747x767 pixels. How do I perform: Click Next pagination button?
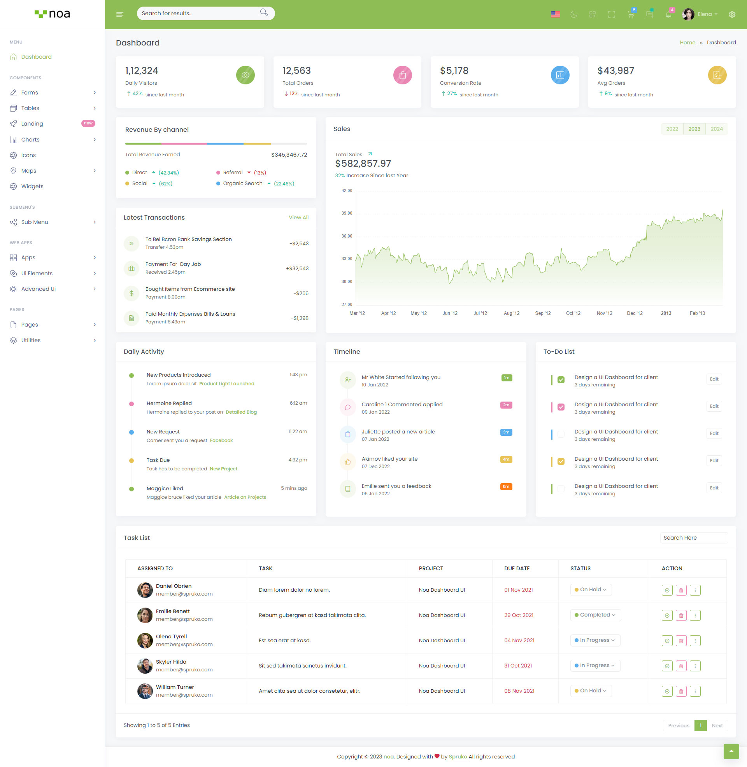point(717,725)
